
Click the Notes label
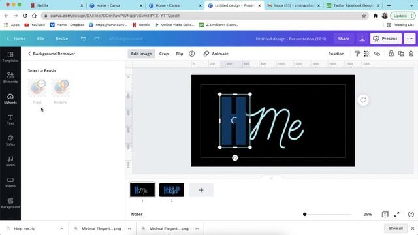coord(137,214)
